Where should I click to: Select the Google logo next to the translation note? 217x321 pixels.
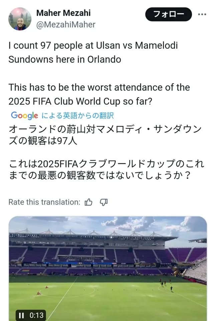(23, 115)
